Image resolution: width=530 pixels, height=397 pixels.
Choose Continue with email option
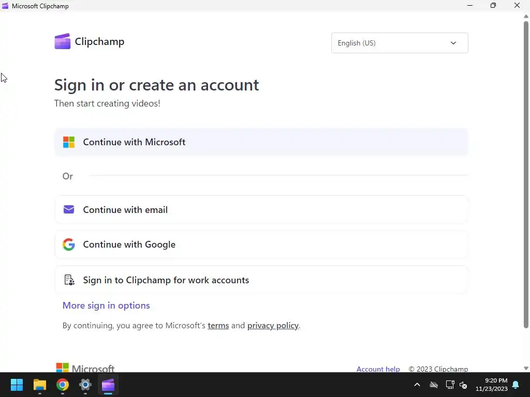pyautogui.click(x=261, y=210)
